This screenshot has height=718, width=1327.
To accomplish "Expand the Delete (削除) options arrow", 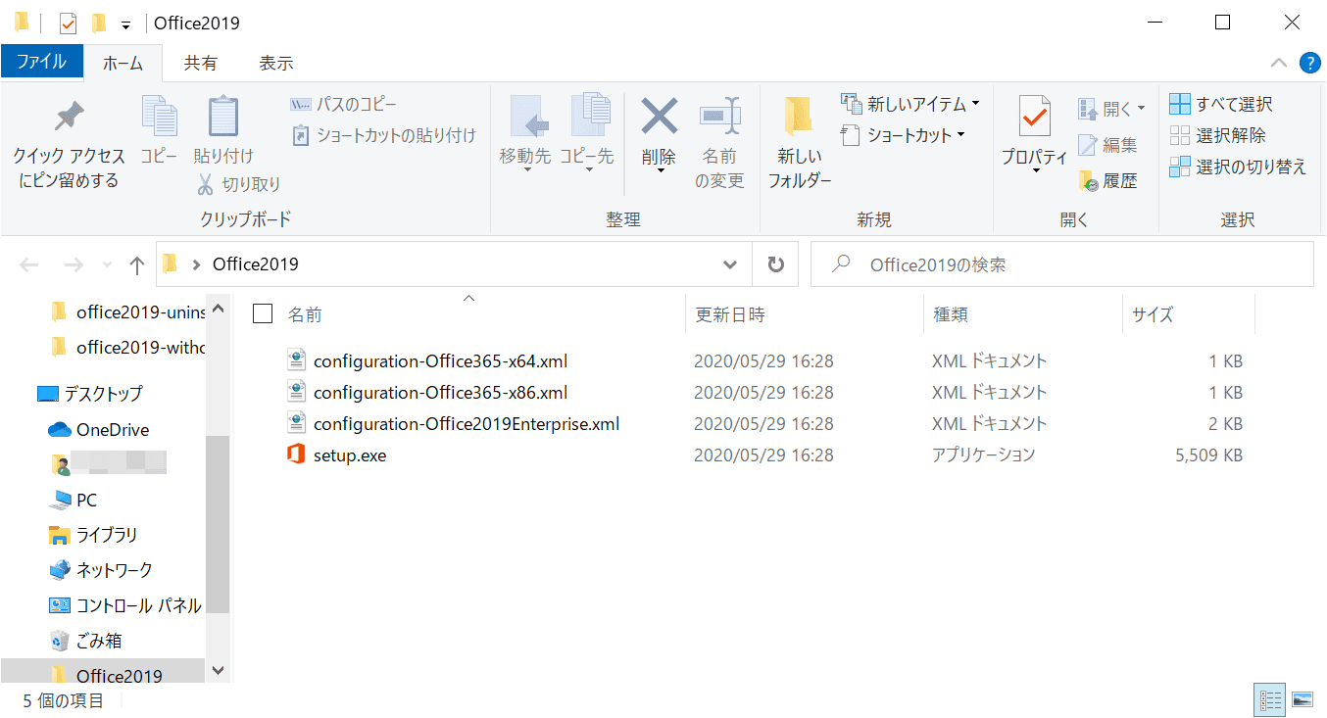I will 660,172.
